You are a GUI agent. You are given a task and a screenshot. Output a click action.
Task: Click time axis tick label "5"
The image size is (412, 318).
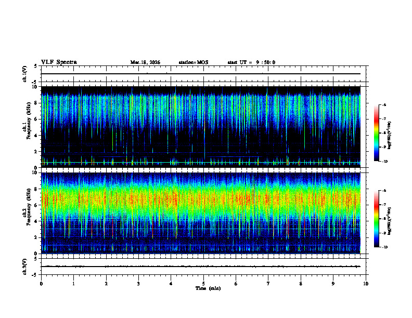[203, 284]
